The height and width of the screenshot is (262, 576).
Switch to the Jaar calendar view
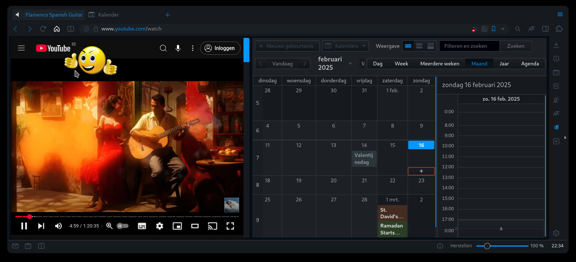point(504,64)
